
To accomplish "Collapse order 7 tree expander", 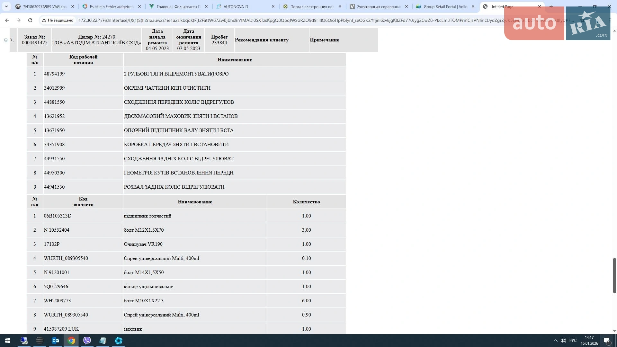I will click(x=6, y=40).
